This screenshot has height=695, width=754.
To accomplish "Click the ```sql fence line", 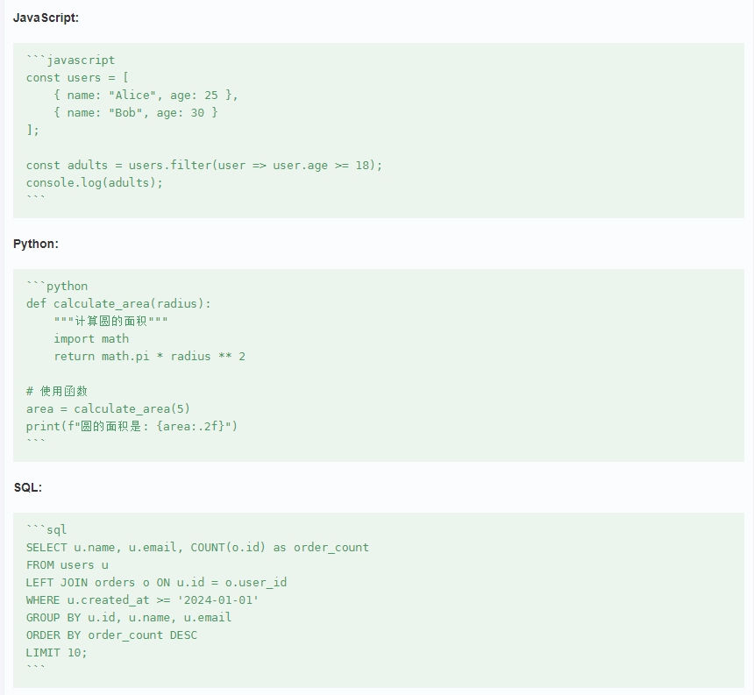I will 46,529.
